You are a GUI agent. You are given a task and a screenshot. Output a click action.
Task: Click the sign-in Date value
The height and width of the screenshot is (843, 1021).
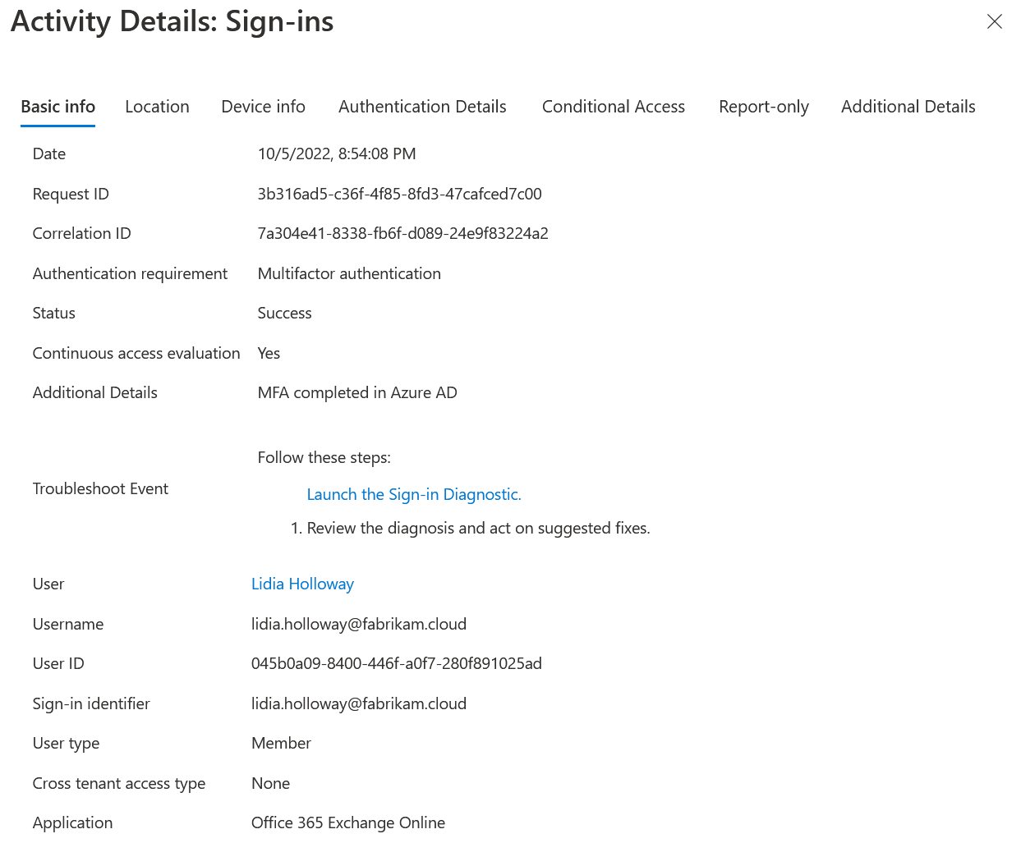tap(337, 153)
